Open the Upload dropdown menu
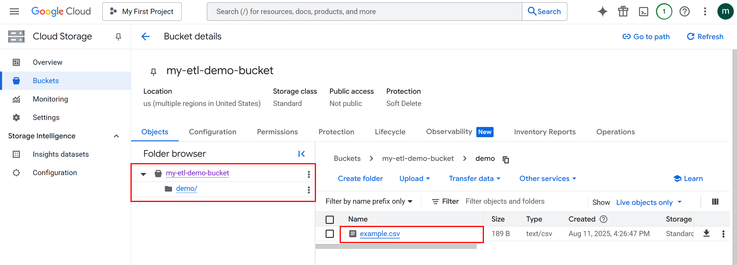Screen dimensions: 737x265 [x=414, y=178]
